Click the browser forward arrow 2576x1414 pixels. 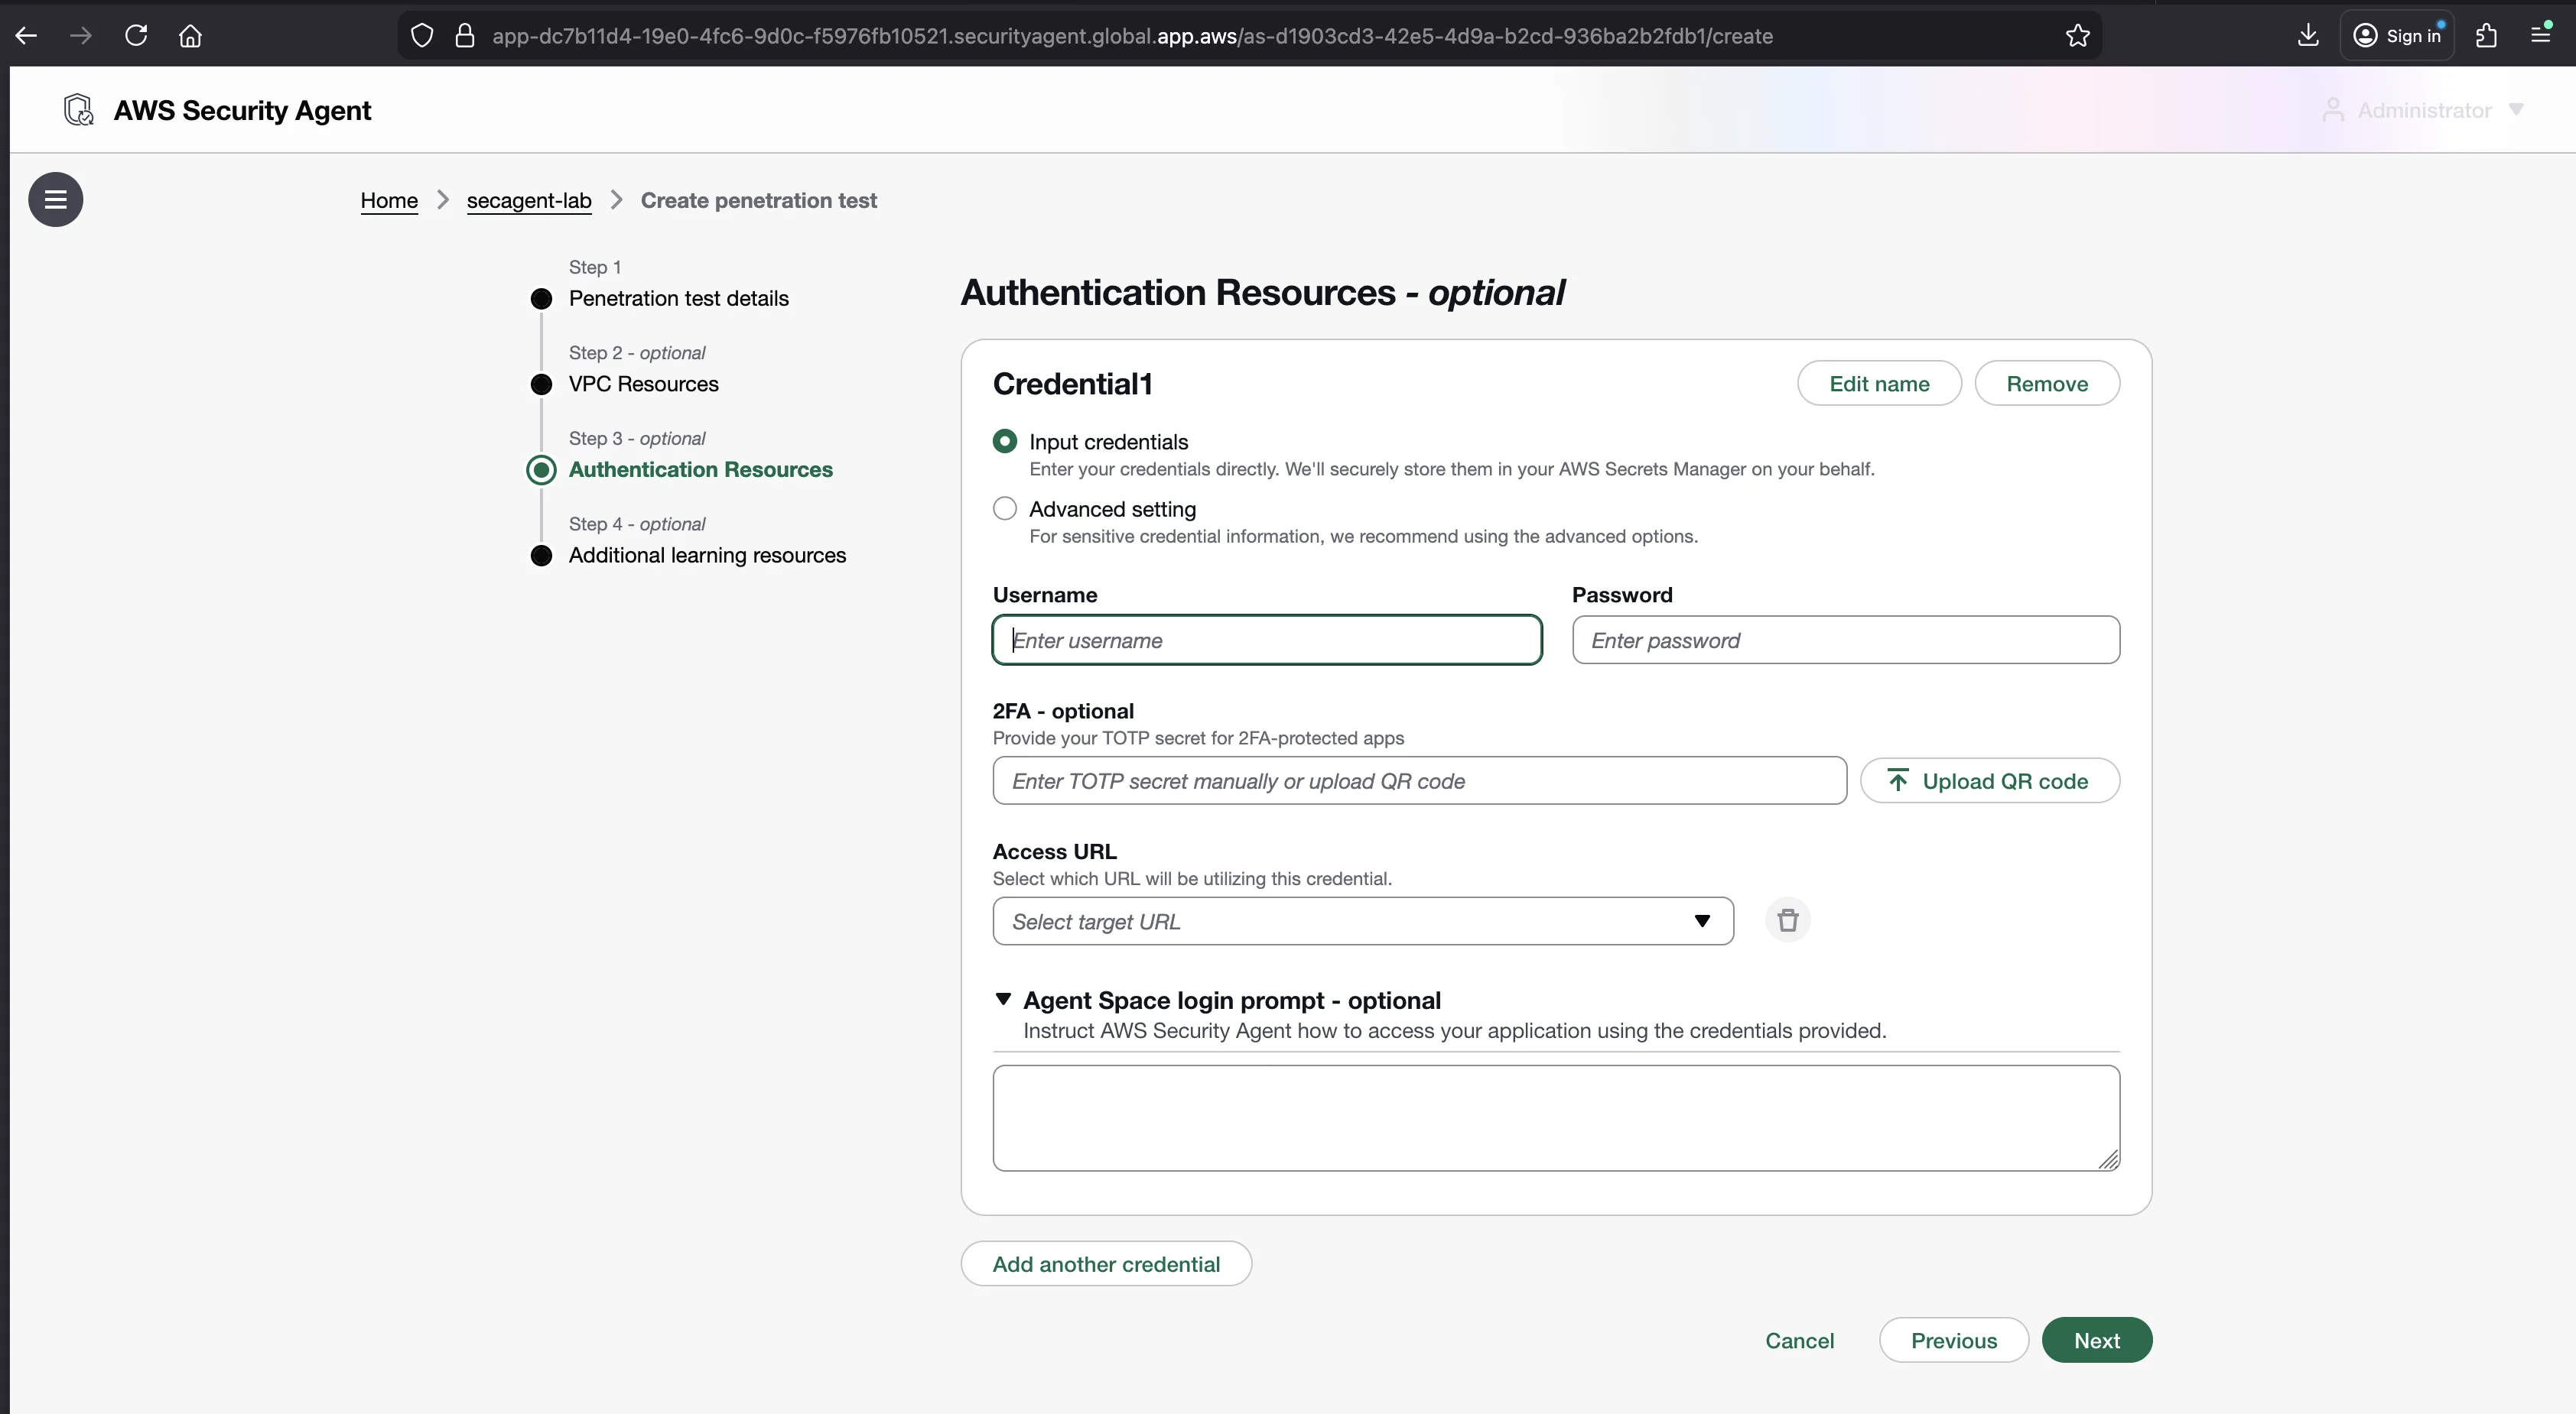click(x=81, y=36)
